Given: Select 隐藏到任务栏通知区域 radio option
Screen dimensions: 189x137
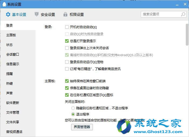Looking at the screenshot, I should (73, 108).
